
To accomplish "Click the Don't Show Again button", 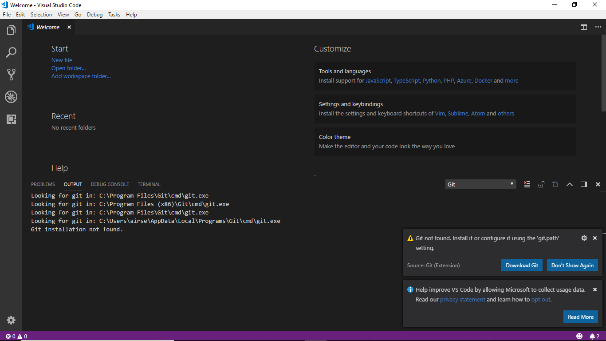I will click(572, 266).
